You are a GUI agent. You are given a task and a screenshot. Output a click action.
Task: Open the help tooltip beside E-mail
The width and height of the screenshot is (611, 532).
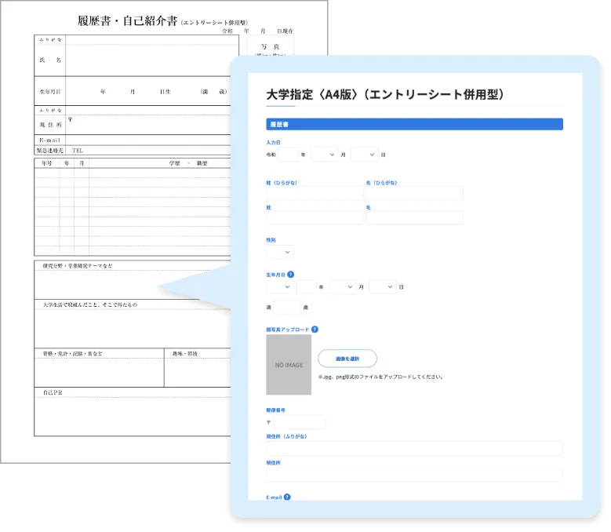(x=287, y=497)
